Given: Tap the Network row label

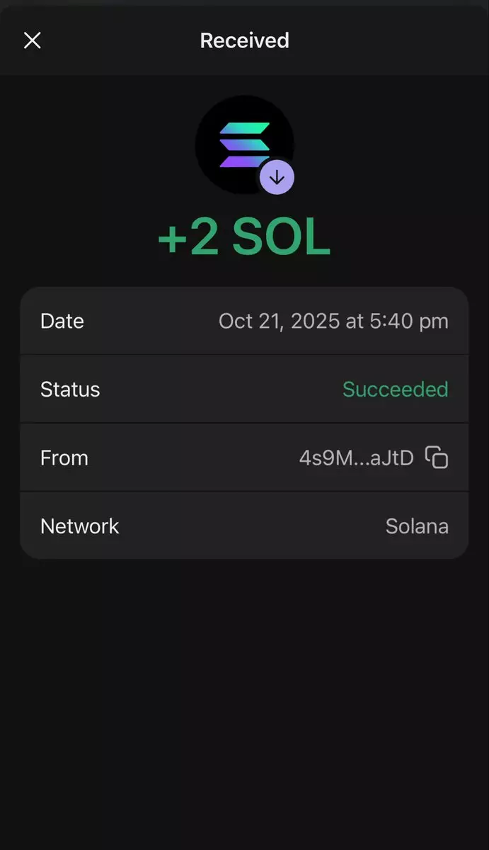Looking at the screenshot, I should [x=80, y=526].
